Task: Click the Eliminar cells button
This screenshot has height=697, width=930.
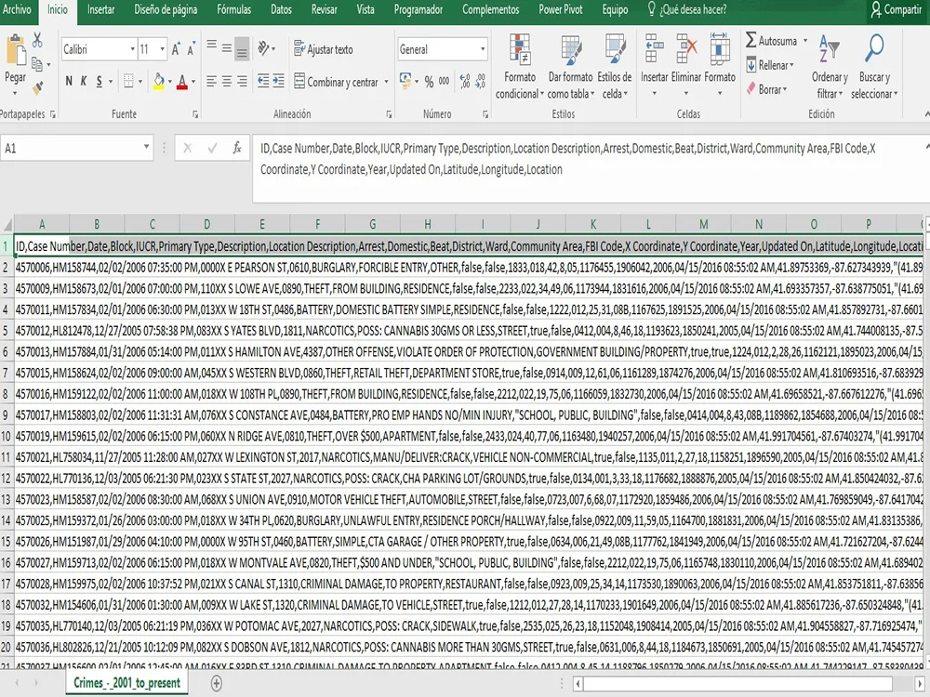Action: (x=686, y=66)
